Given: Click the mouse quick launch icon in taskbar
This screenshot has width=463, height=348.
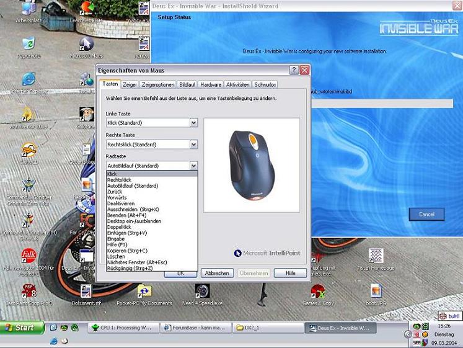Looking at the screenshot, I should click(64, 341).
